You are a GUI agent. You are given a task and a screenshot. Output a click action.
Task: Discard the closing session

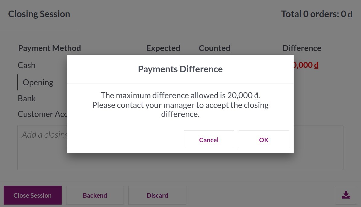tap(157, 195)
